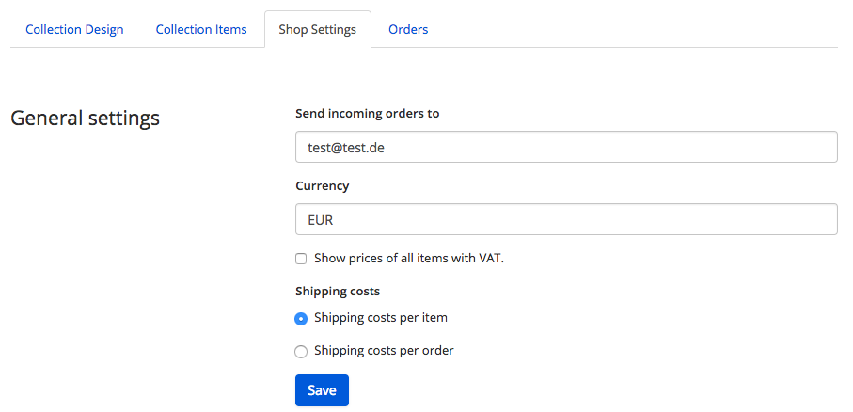Go to the Orders tab
The image size is (853, 412).
tap(408, 29)
